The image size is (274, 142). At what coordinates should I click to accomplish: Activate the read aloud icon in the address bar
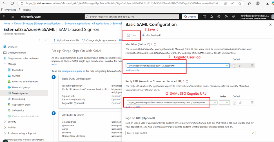click(232, 3)
